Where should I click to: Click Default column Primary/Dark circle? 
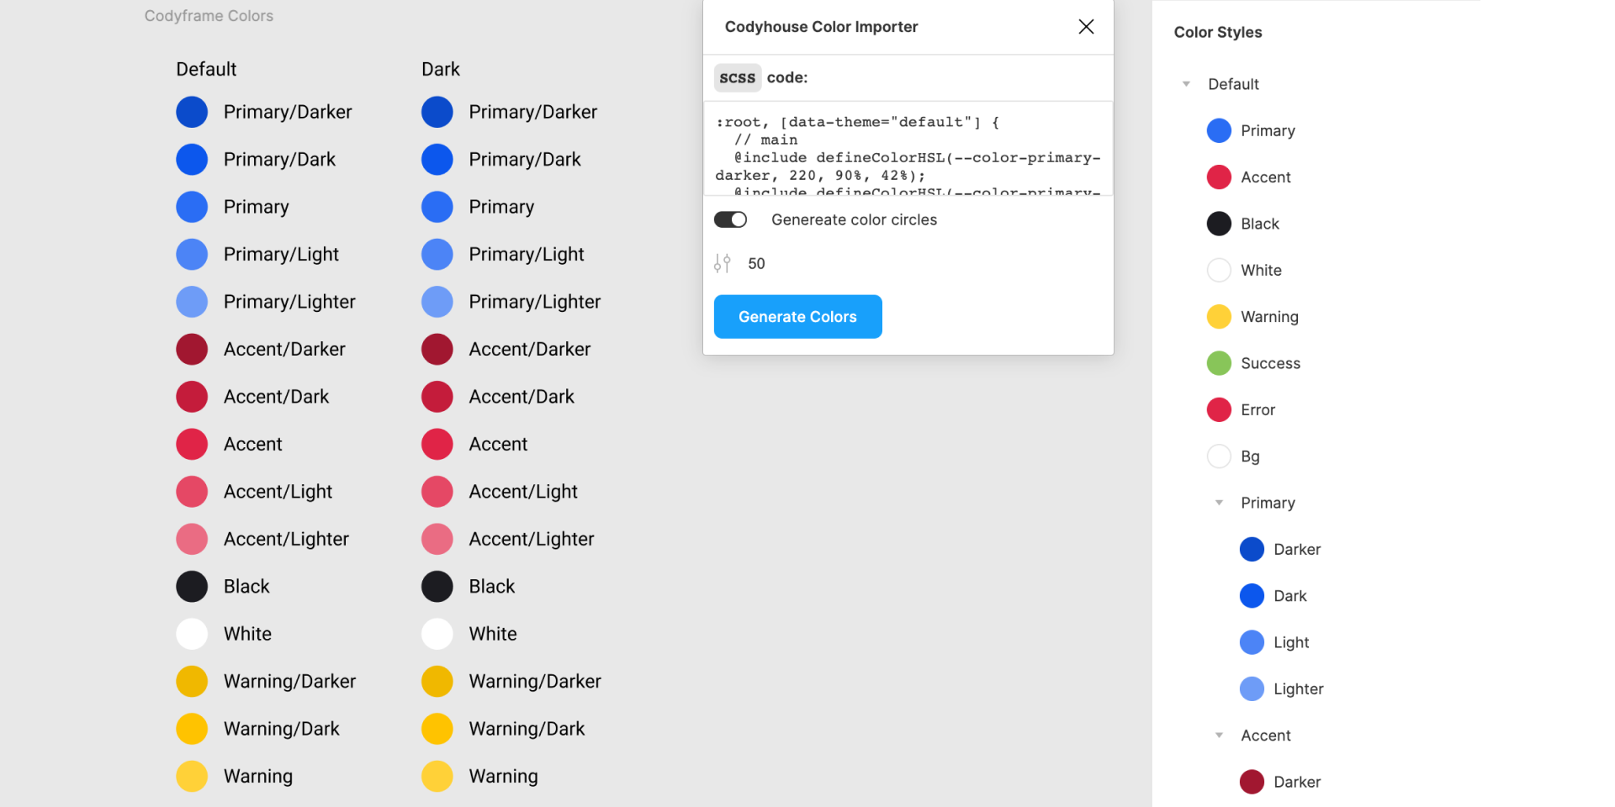tap(192, 160)
